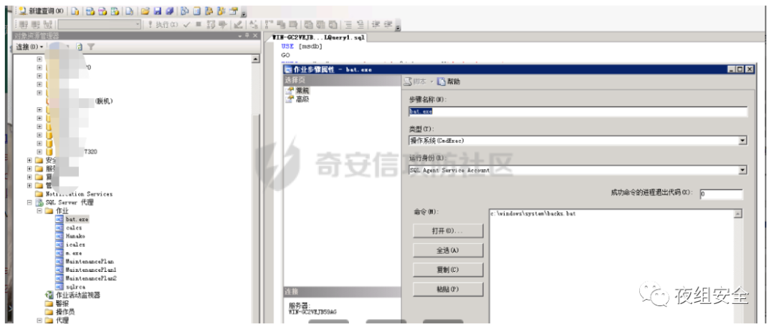774x329 pixels.
Task: Click the 步骤名称 input field
Action: coord(578,112)
